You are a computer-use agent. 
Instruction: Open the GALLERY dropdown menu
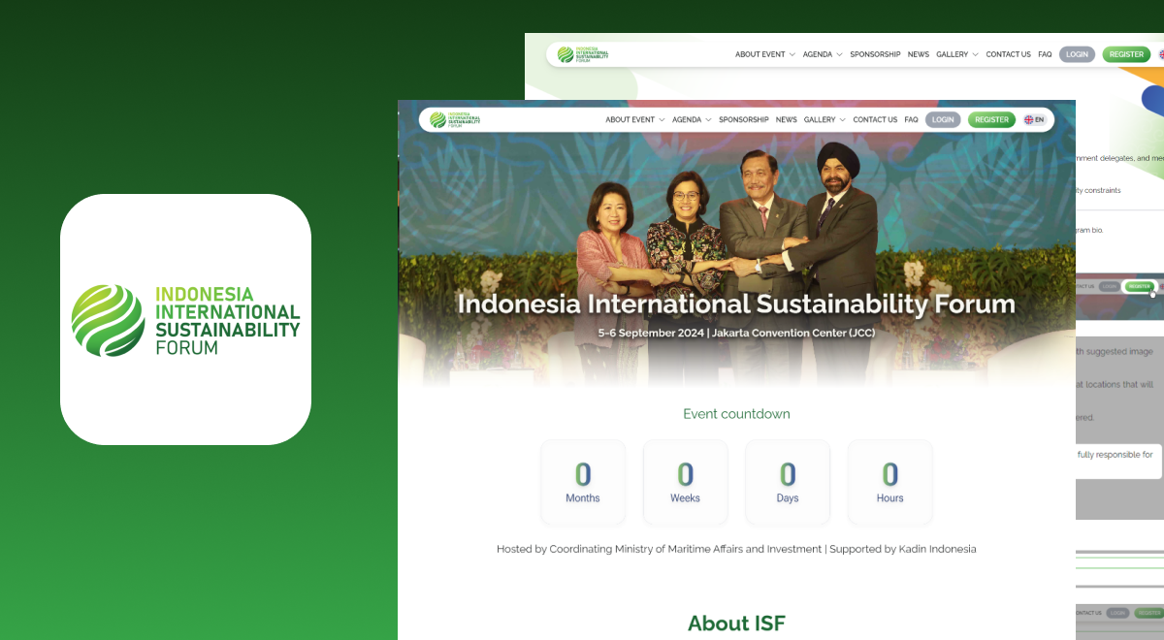click(x=821, y=119)
